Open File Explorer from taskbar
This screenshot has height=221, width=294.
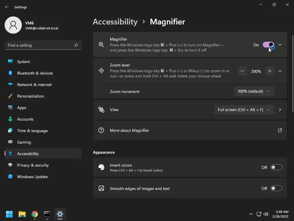pyautogui.click(x=22, y=214)
